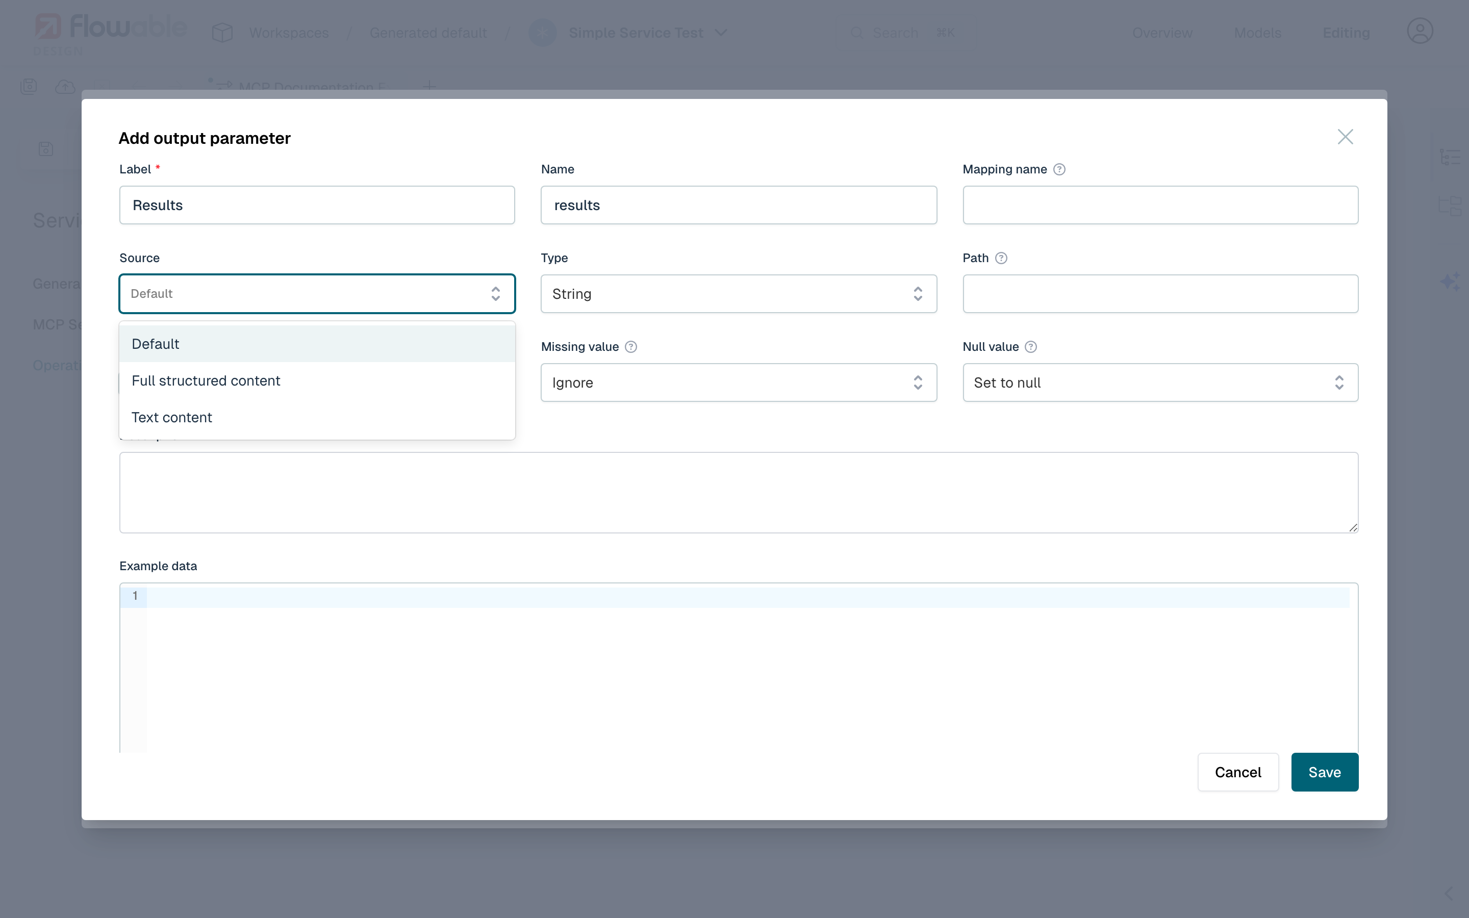
Task: Click the Cancel button
Action: pyautogui.click(x=1237, y=772)
